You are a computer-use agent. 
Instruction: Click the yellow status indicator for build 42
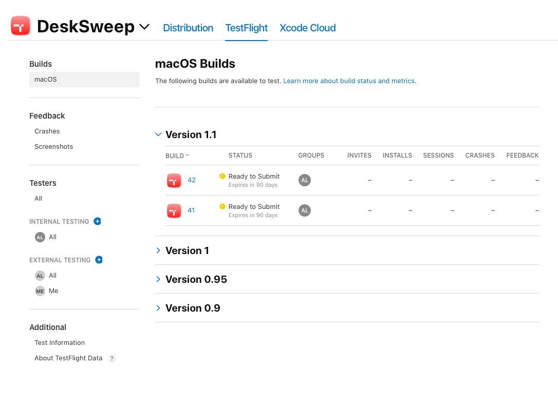tap(222, 176)
